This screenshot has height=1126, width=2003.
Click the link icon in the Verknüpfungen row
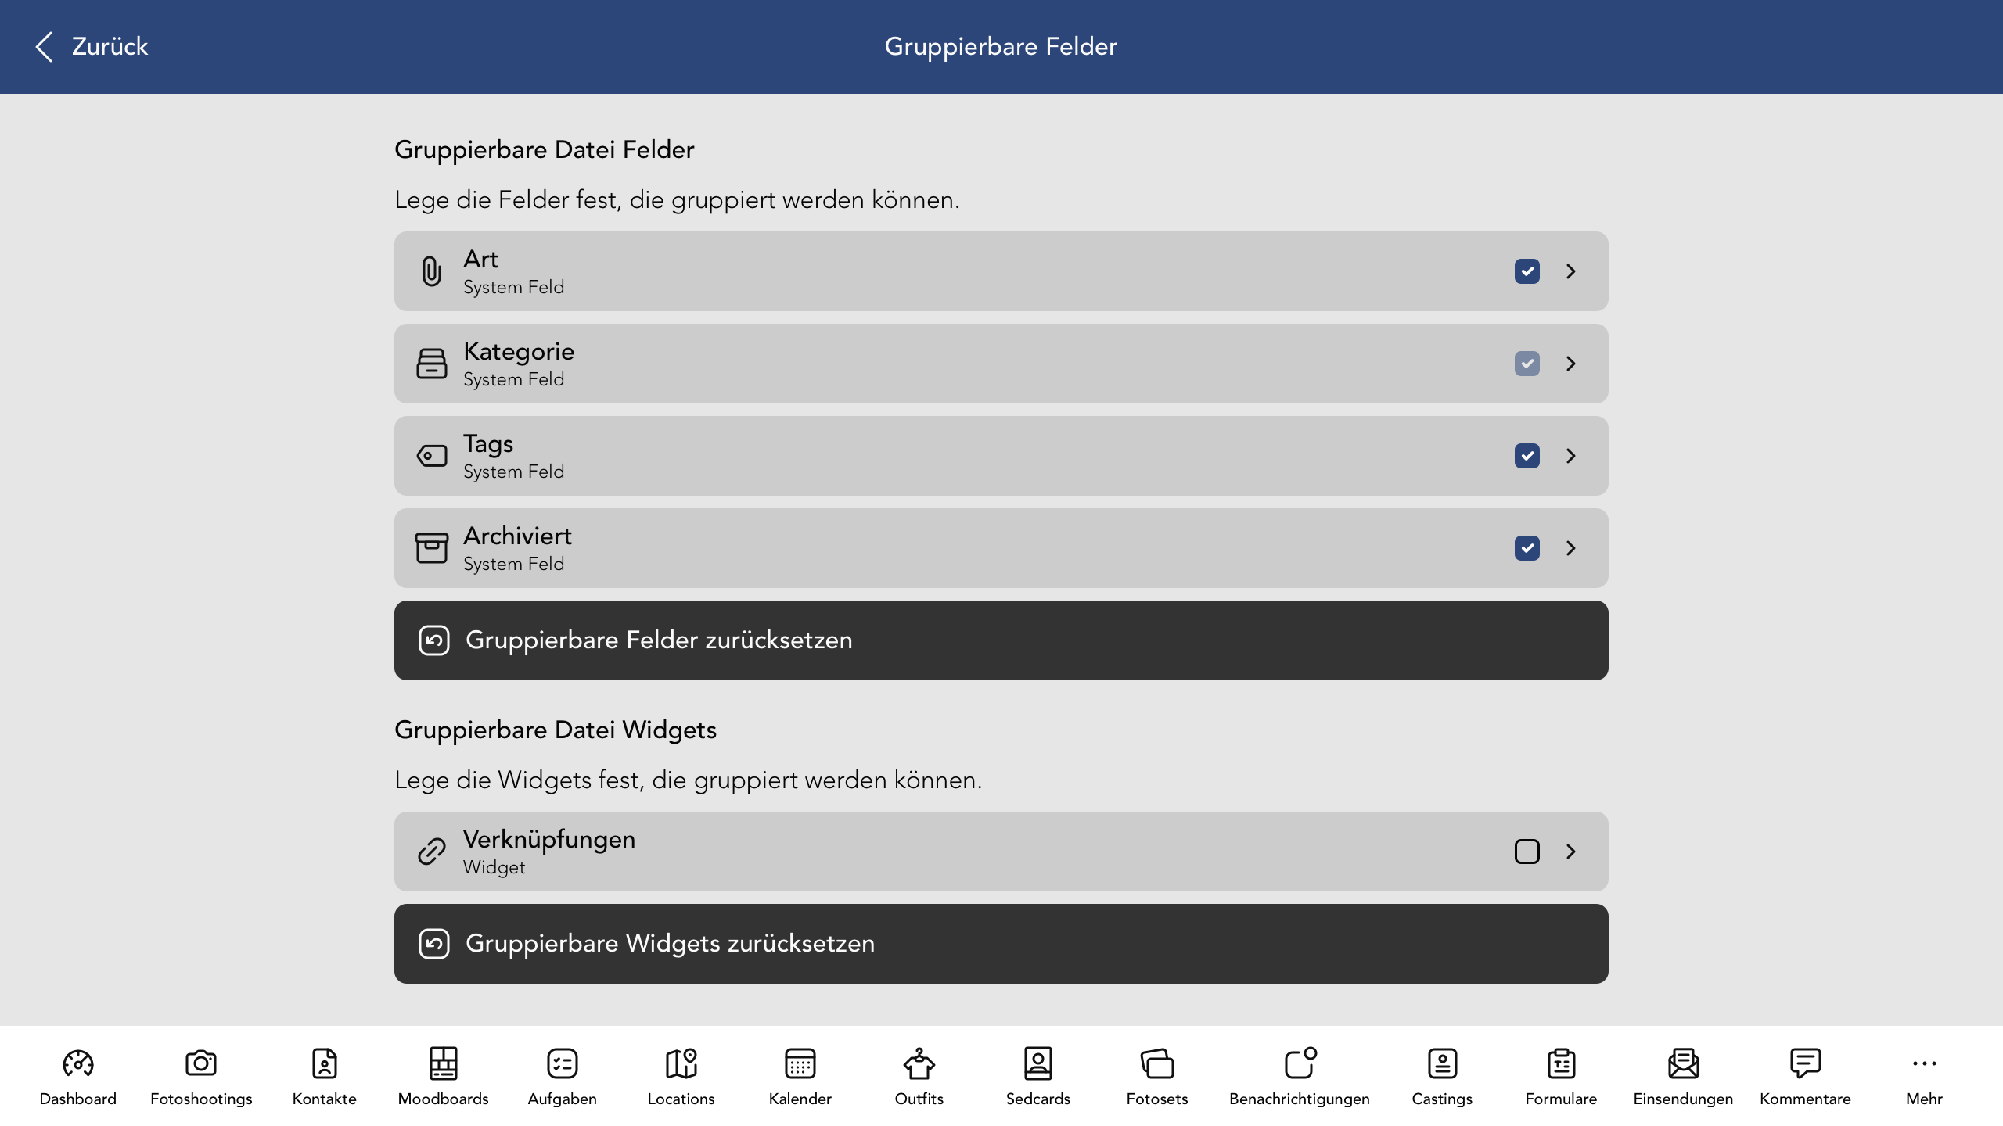431,852
